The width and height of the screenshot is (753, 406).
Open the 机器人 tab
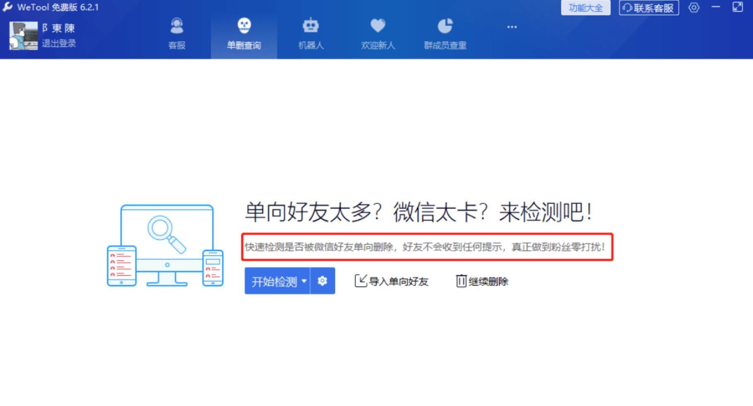point(311,34)
